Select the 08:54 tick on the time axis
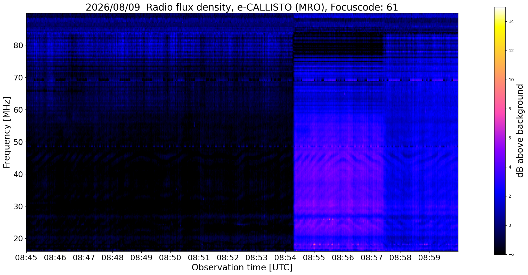Viewport: 528px width, 275px height. tap(285, 258)
